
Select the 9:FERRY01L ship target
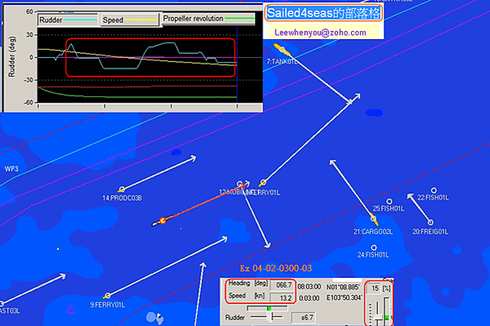coord(107,296)
